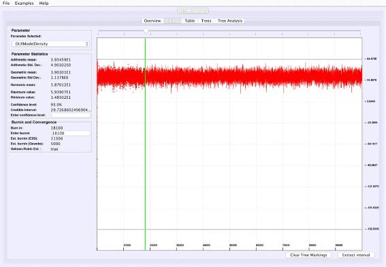Click the Enter burnin field showing 18100
Image resolution: width=386 pixels, height=267 pixels.
(71, 133)
